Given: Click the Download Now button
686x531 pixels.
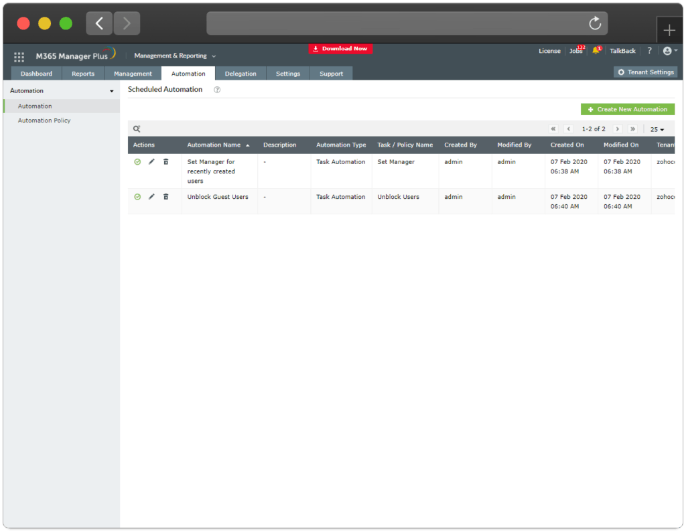Looking at the screenshot, I should pos(340,49).
